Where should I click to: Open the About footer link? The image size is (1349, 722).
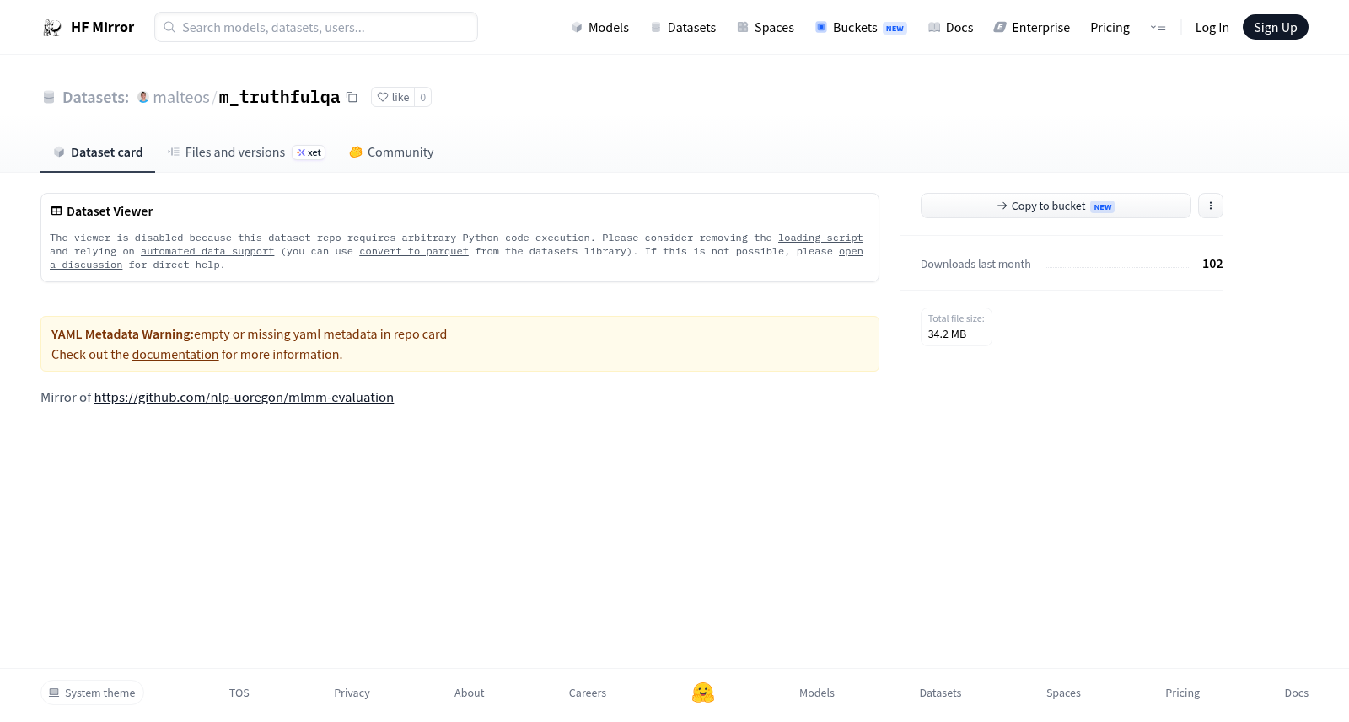470,693
